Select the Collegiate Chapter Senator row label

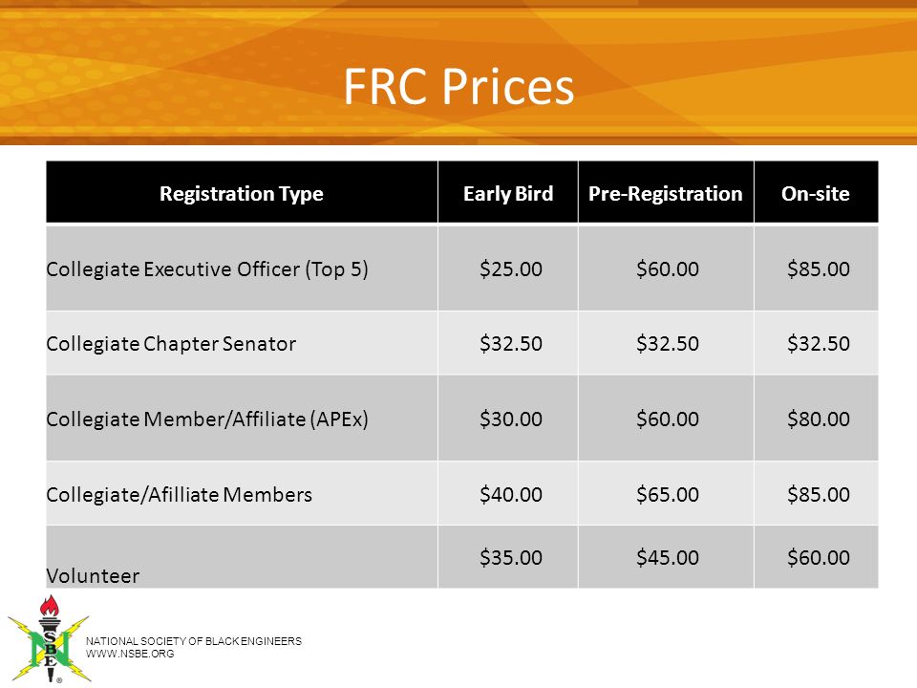tap(171, 343)
